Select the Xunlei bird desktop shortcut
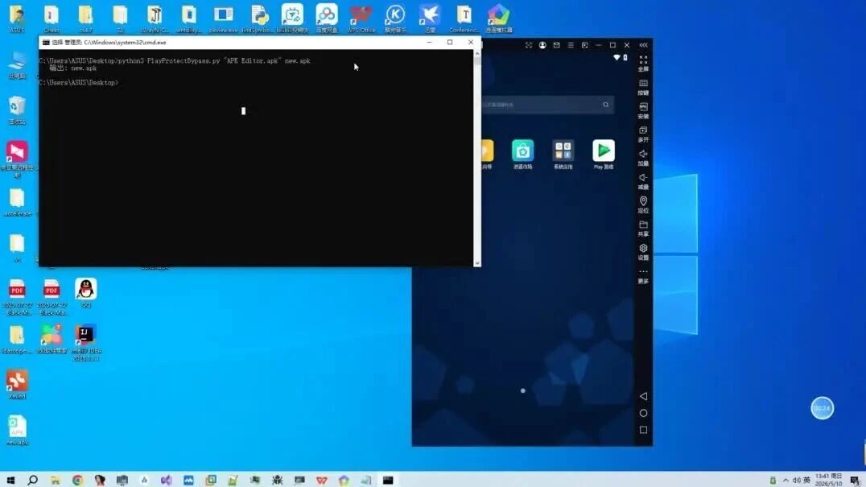The height and width of the screenshot is (487, 866). coord(430,19)
